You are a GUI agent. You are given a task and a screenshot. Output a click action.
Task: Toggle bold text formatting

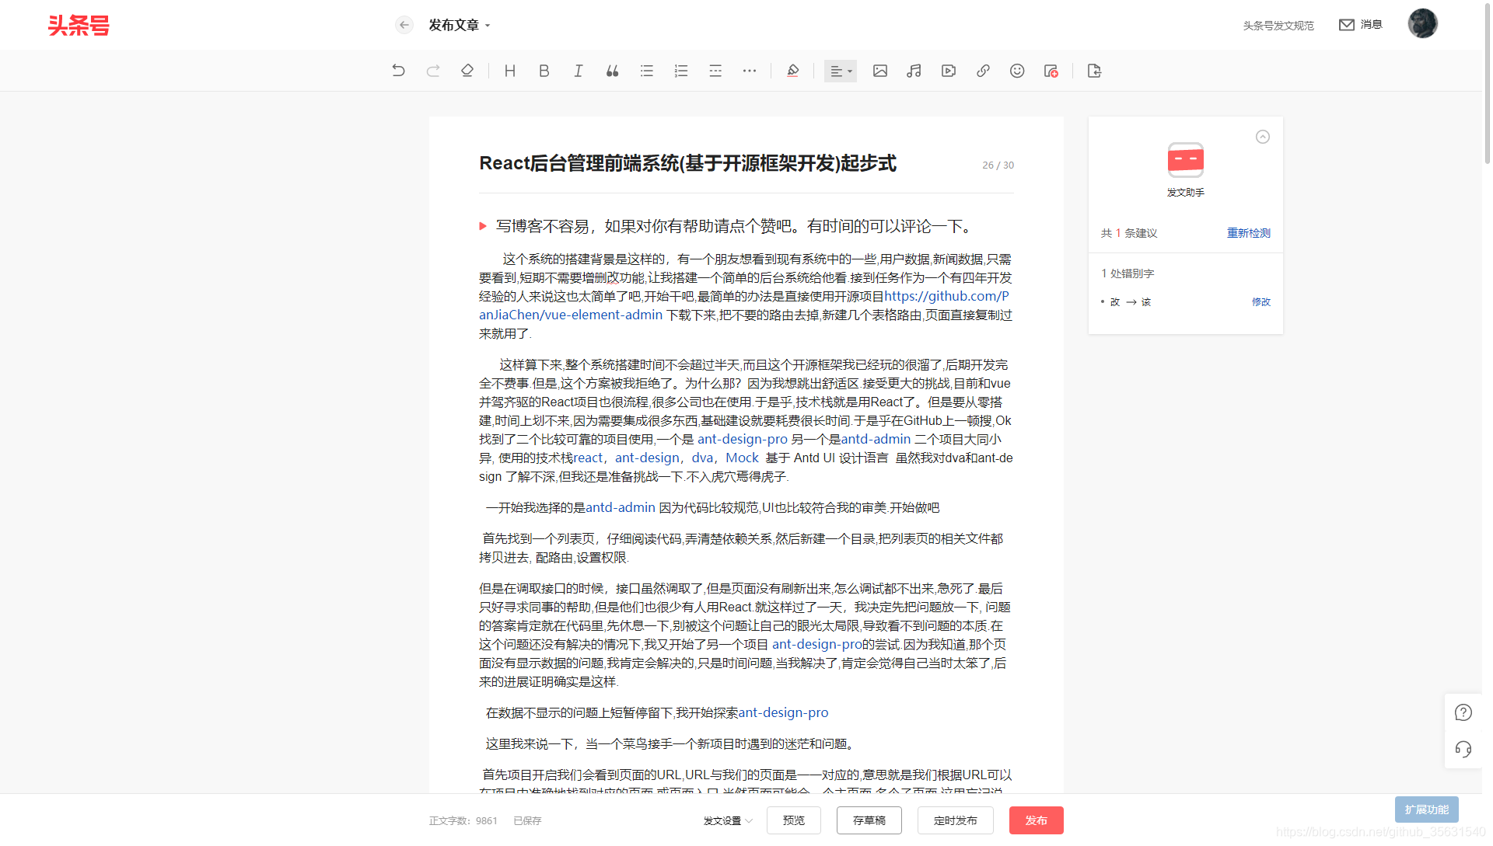click(x=544, y=71)
